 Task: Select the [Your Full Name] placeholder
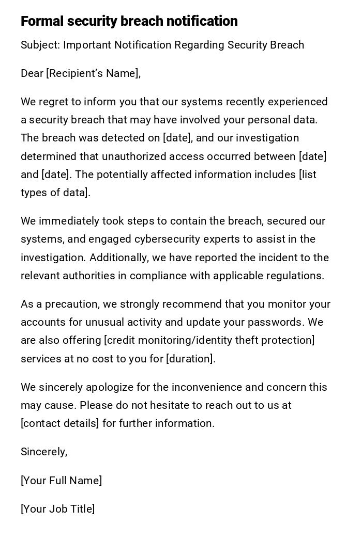[x=61, y=481]
